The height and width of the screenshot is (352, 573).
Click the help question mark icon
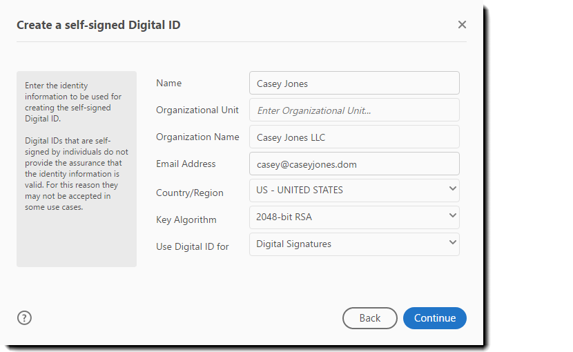pos(24,317)
